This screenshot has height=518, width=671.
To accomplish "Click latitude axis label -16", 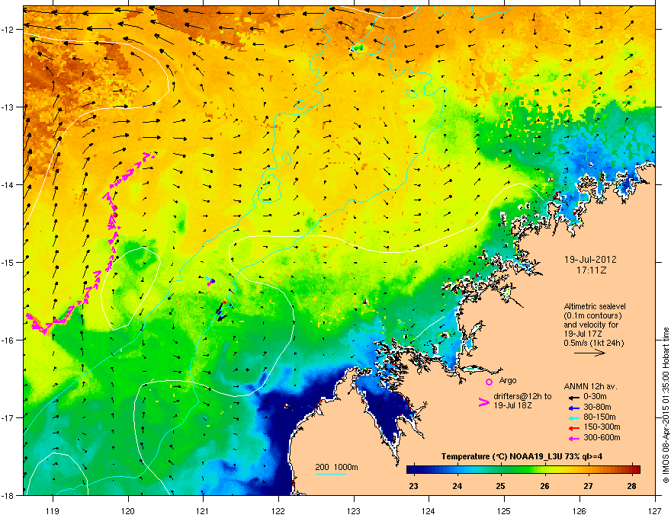I will (x=8, y=341).
